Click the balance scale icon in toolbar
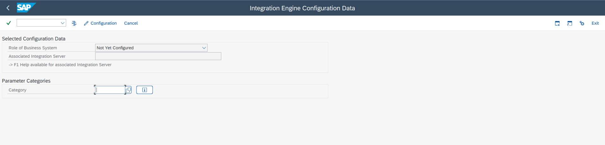Viewport: 605px width, 145px height. pos(74,23)
